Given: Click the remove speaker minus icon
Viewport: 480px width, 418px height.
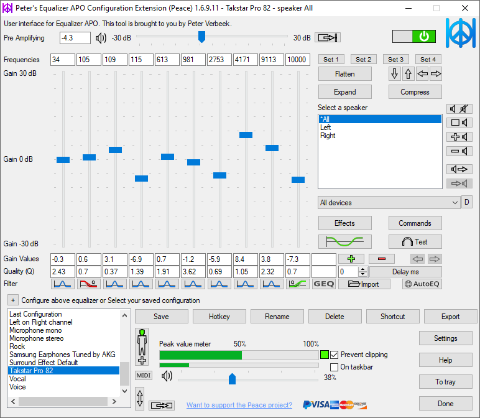Looking at the screenshot, I should (459, 151).
